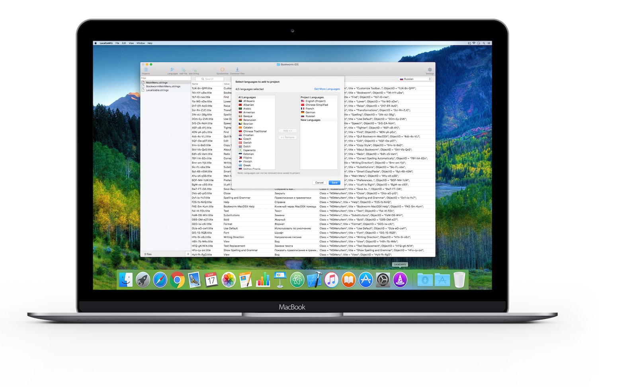Open the Atom editor in the Dock
Image resolution: width=637 pixels, height=387 pixels.
click(297, 280)
